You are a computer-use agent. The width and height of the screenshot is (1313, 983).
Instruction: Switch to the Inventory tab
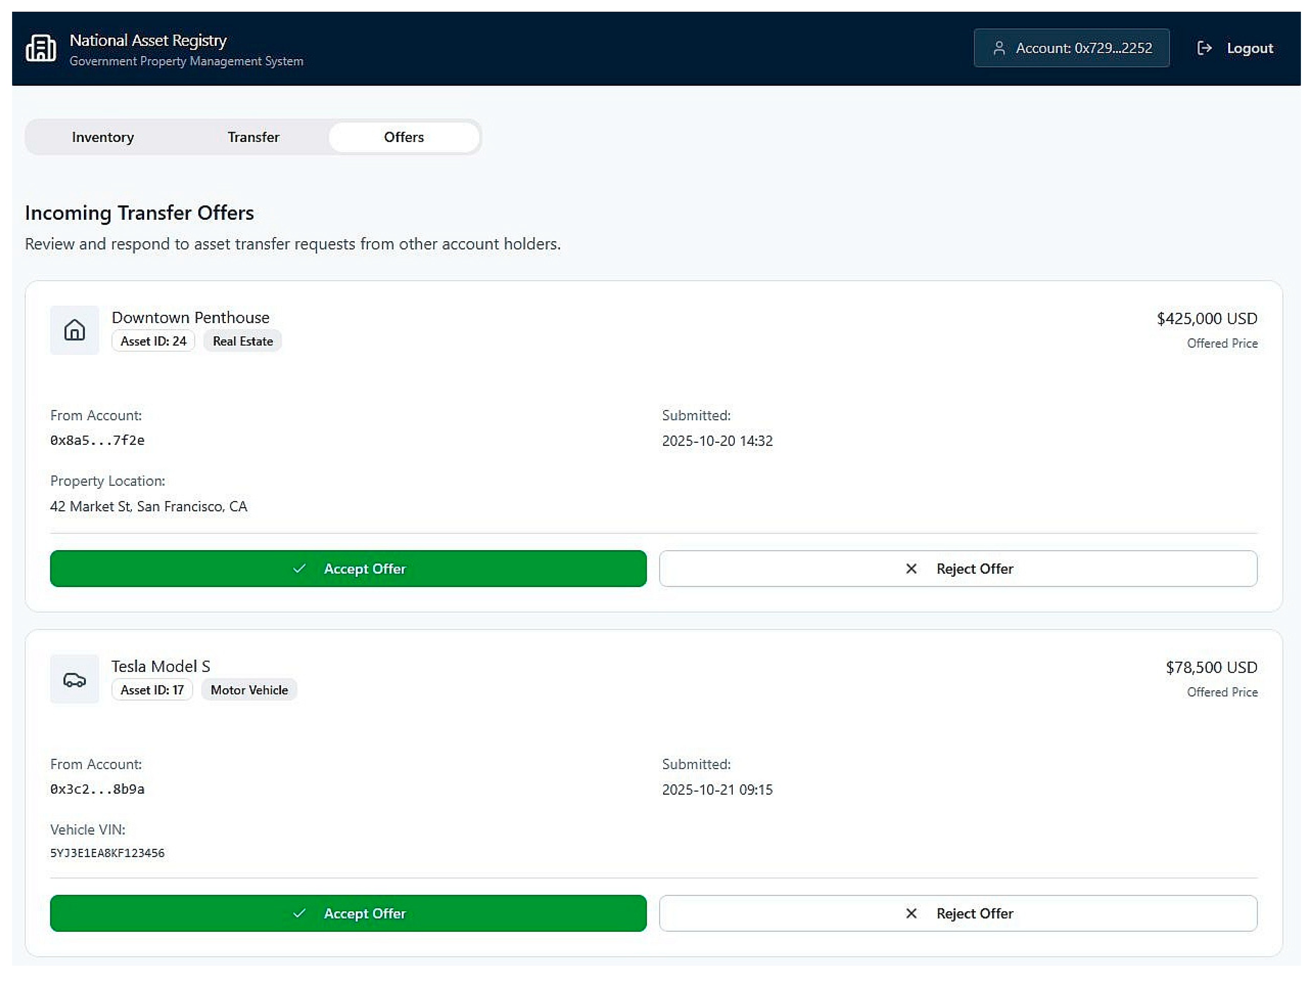point(103,137)
